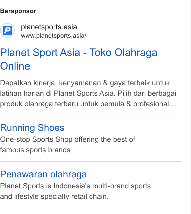
Task: Click the word 'Online' in the ad headline
Action: tap(15, 66)
